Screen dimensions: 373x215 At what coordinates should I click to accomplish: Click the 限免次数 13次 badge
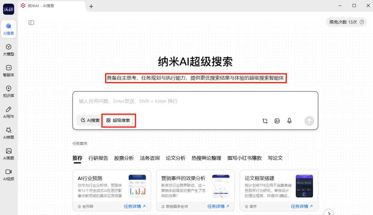pyautogui.click(x=346, y=22)
